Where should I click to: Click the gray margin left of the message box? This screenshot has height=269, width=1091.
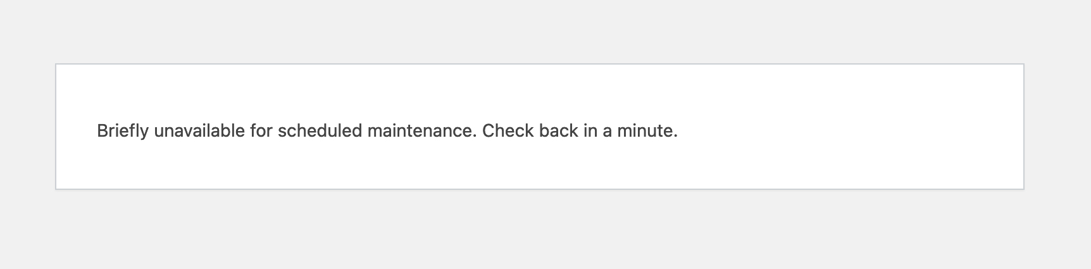[x=27, y=127]
